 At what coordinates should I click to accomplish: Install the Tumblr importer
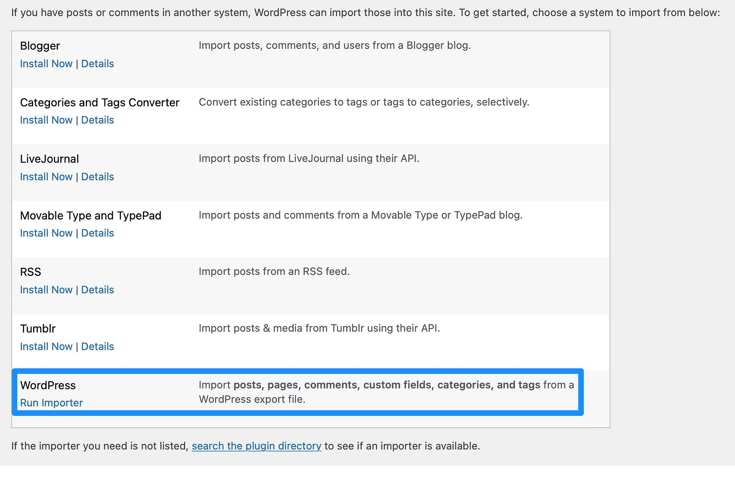46,346
